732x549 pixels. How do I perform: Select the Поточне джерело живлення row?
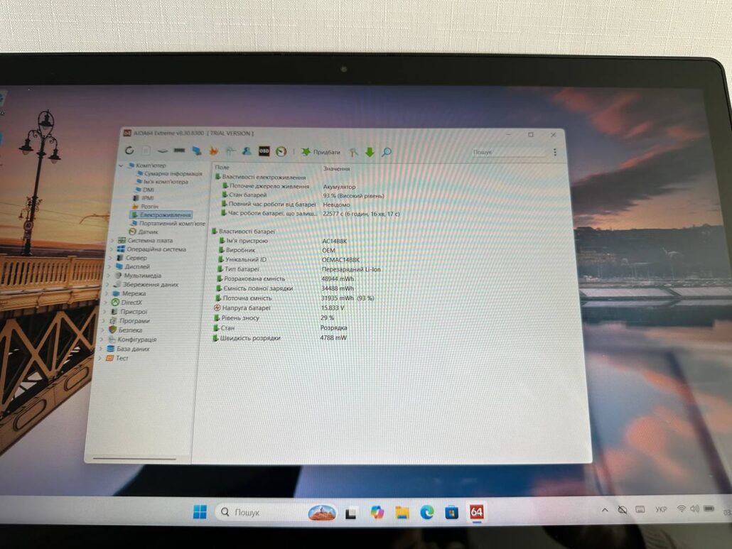tap(289, 186)
